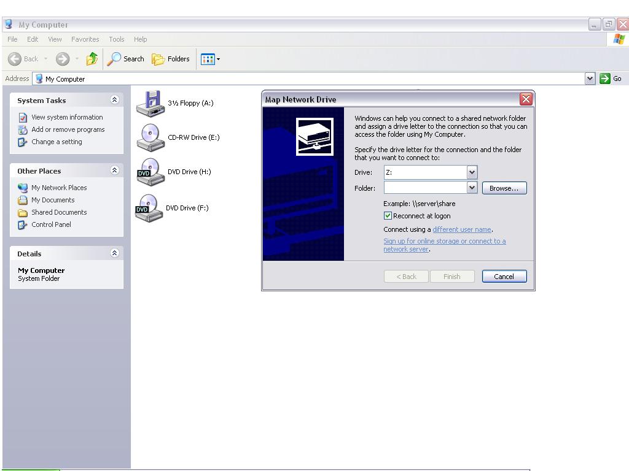Select the CD-RW Drive (E:) icon

150,138
